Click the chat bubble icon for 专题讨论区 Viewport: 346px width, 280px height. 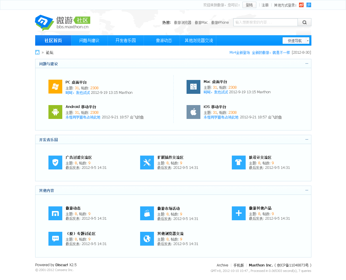(x=55, y=239)
